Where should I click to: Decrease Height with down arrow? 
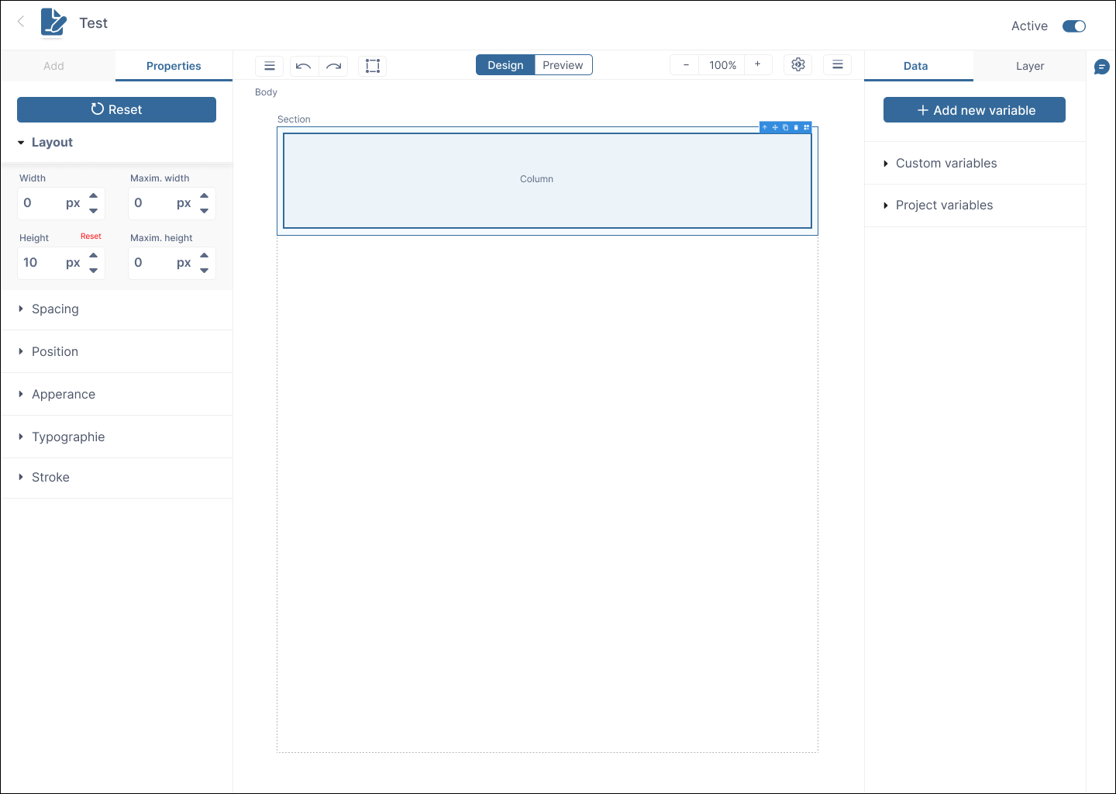coord(94,271)
